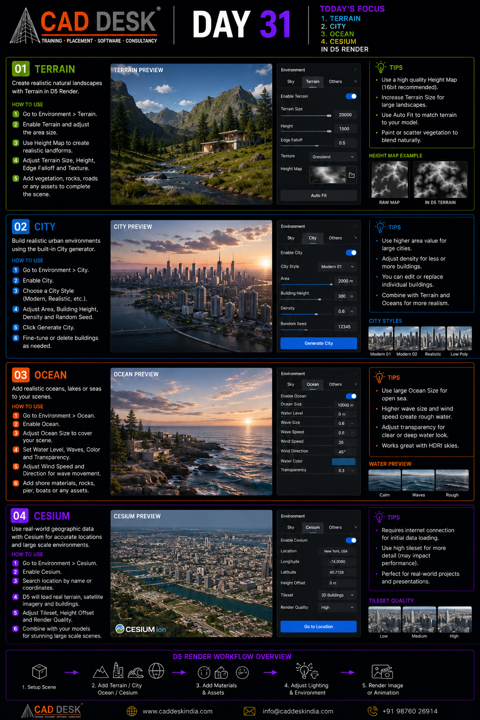Toggle the Enable Ocean switch
Viewport: 480px width, 720px height.
[x=351, y=396]
